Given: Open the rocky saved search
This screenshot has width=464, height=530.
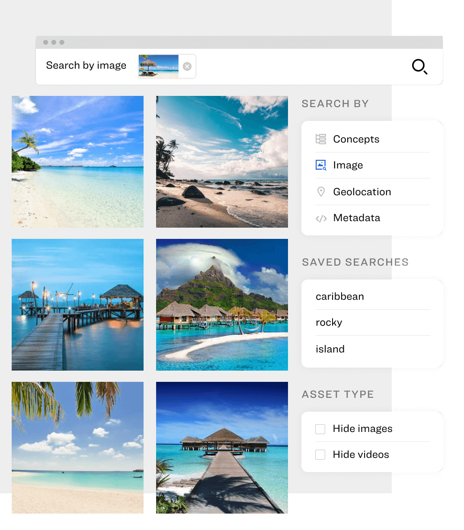Looking at the screenshot, I should [x=329, y=323].
